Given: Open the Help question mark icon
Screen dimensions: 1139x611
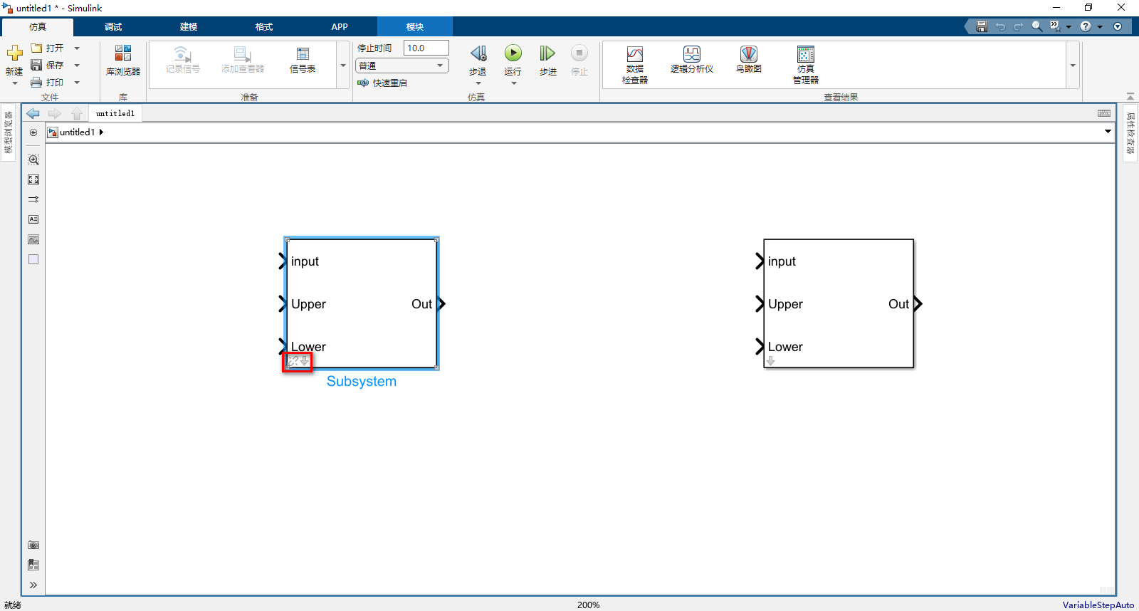Looking at the screenshot, I should [x=1086, y=26].
